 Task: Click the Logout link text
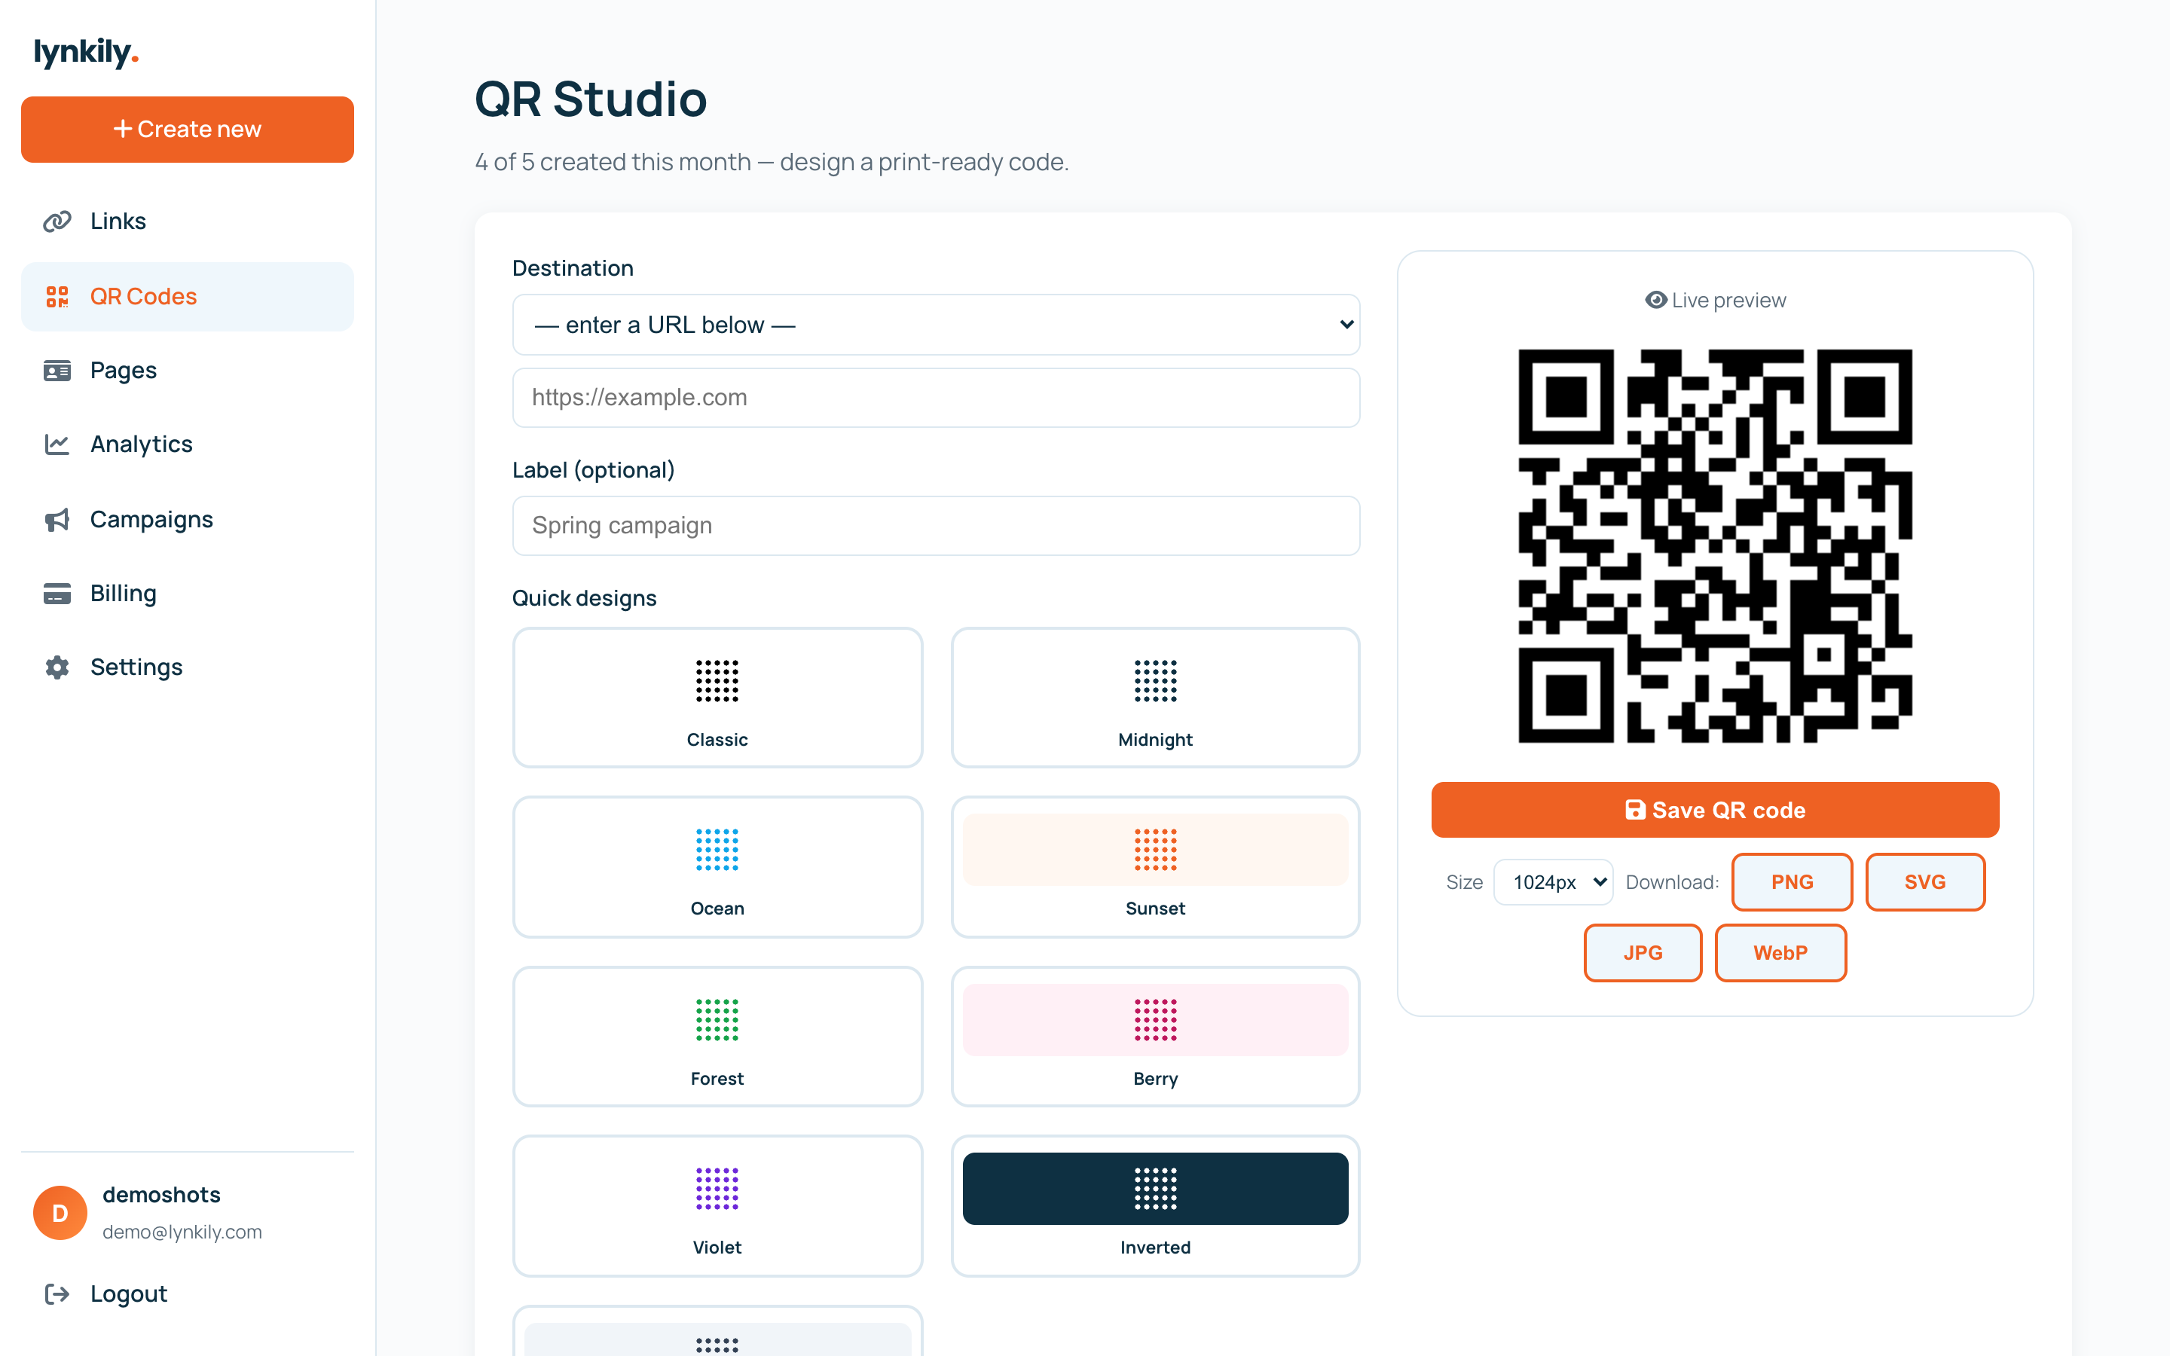point(129,1293)
